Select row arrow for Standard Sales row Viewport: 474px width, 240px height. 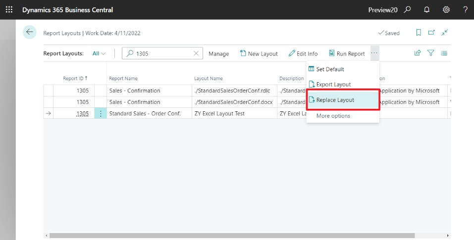point(49,113)
